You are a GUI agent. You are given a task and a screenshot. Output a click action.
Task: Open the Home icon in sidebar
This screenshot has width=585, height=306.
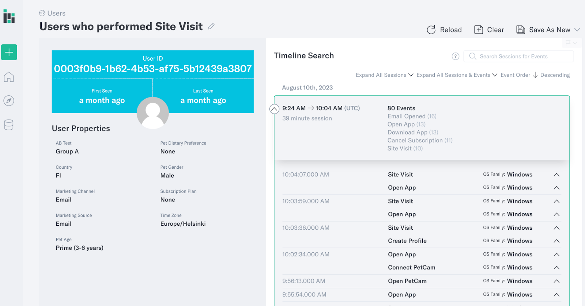pos(9,77)
